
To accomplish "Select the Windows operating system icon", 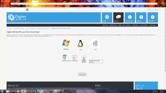I will pyautogui.click(x=66, y=43).
